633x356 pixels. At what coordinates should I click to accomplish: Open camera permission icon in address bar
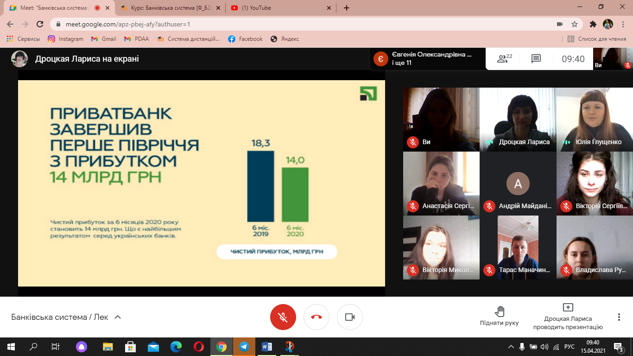coord(559,24)
